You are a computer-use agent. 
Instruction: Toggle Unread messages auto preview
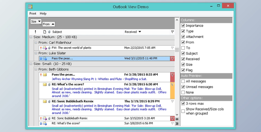[183, 87]
